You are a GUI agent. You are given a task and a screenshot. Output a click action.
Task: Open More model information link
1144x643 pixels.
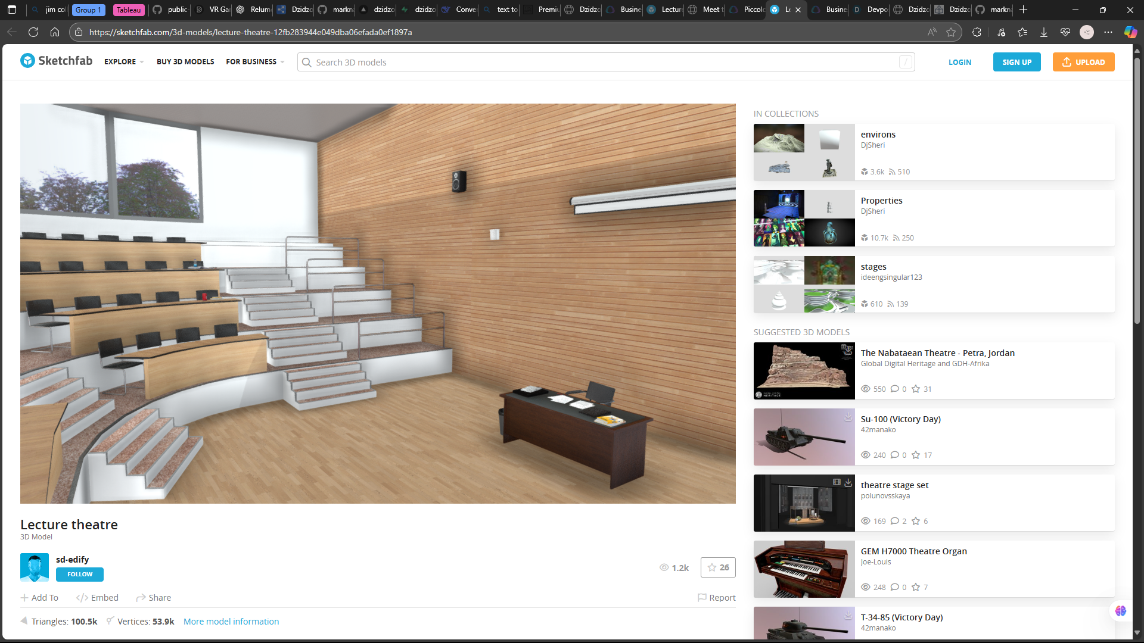pyautogui.click(x=231, y=622)
